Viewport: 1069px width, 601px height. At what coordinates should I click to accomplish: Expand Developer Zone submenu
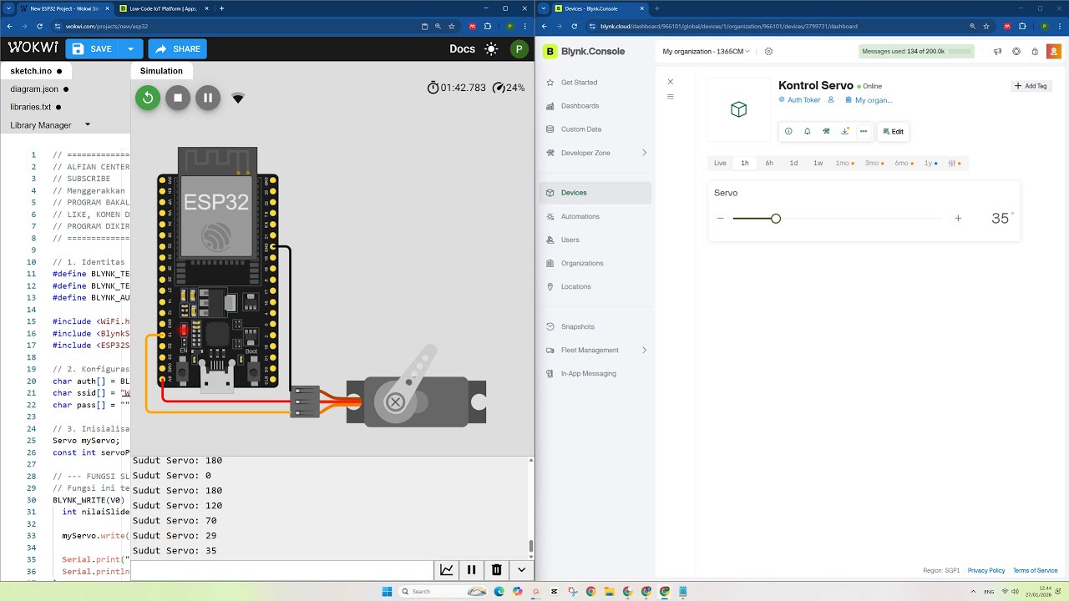644,153
